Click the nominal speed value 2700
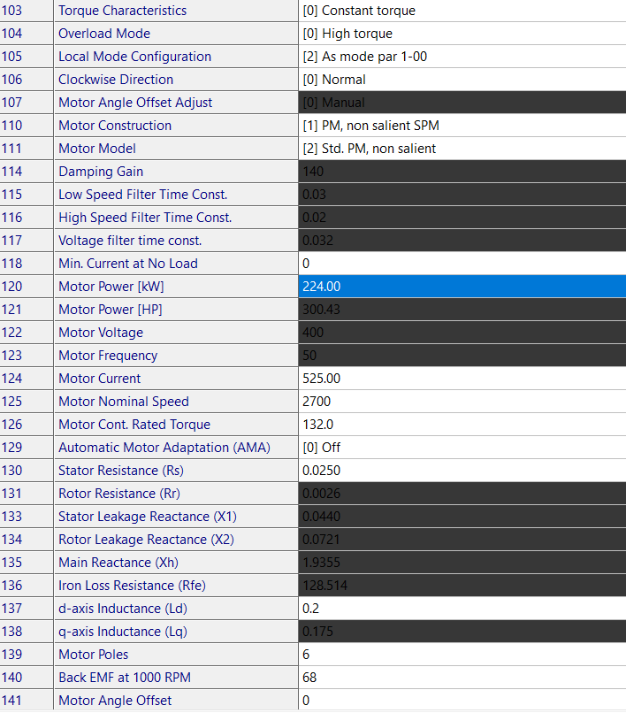 [317, 402]
